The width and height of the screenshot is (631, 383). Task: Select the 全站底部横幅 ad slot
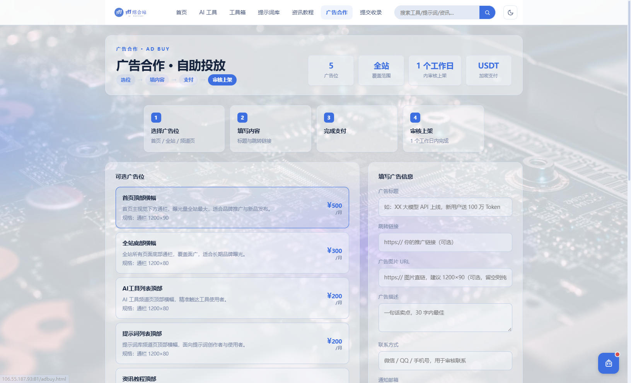click(232, 253)
